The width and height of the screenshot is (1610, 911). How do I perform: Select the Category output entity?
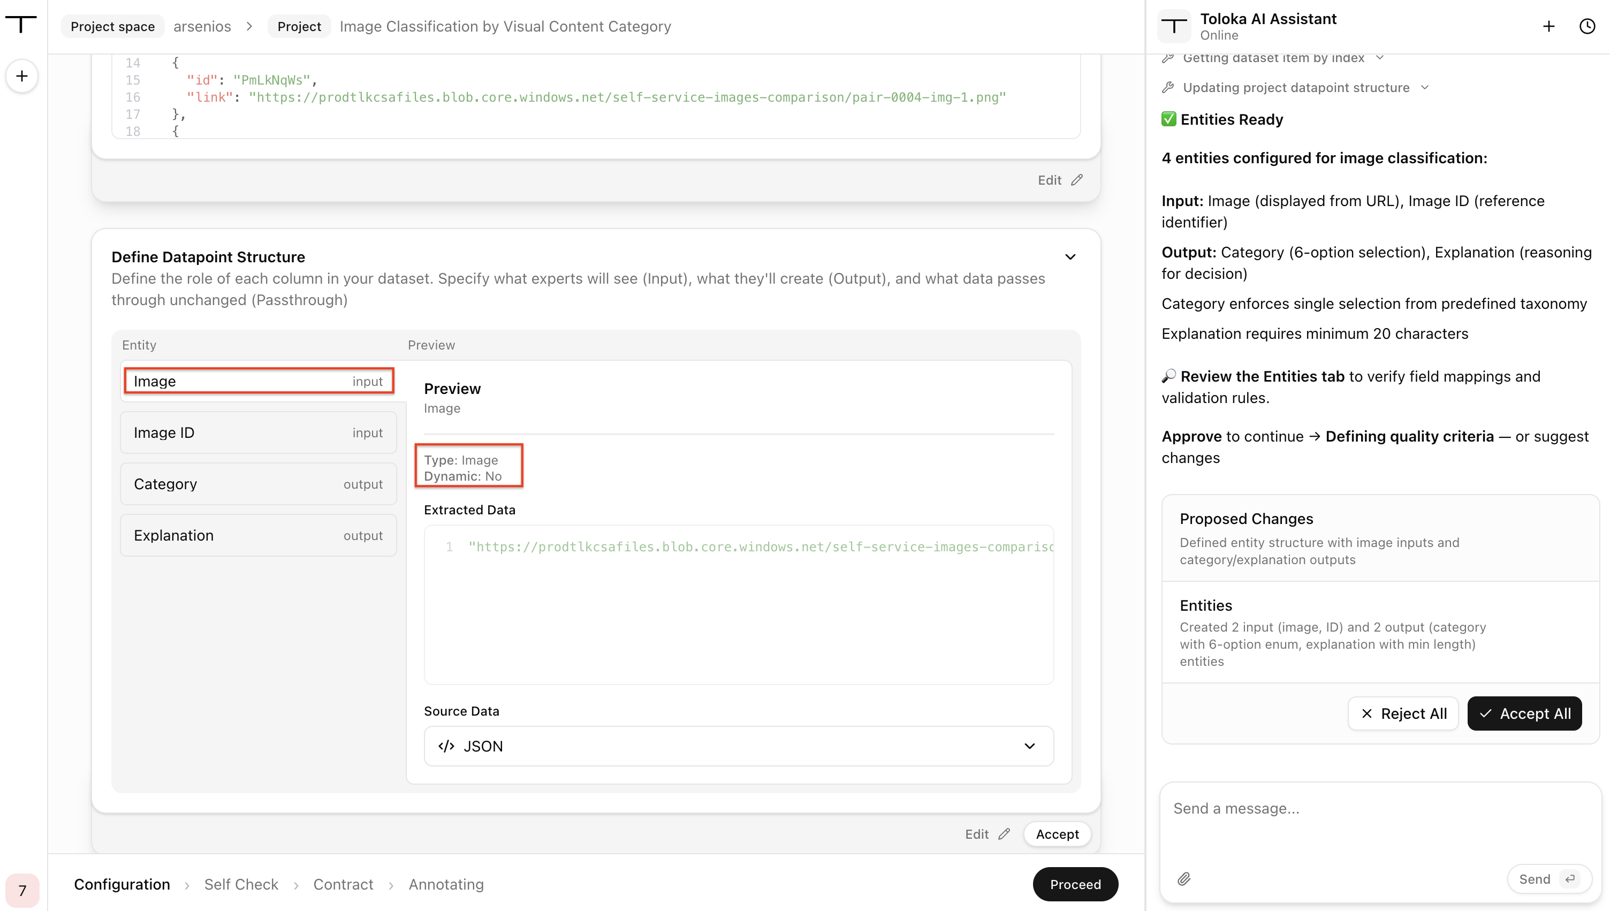[x=259, y=484]
